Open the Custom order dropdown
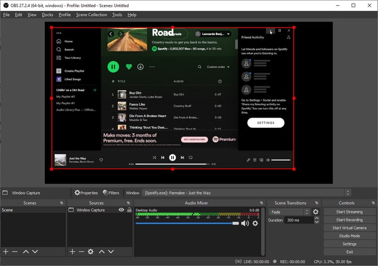 coord(218,67)
